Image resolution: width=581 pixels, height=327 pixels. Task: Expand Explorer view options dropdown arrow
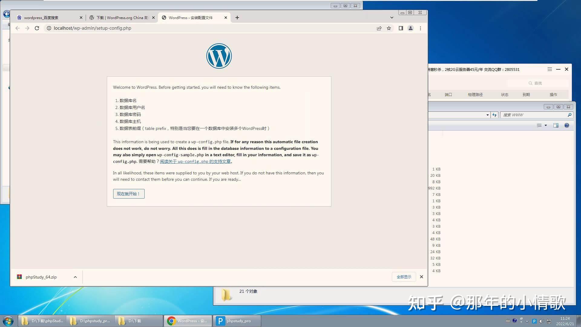pyautogui.click(x=546, y=125)
